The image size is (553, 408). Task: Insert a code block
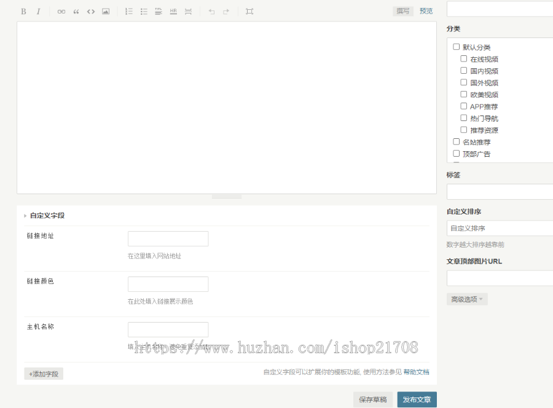click(x=91, y=12)
